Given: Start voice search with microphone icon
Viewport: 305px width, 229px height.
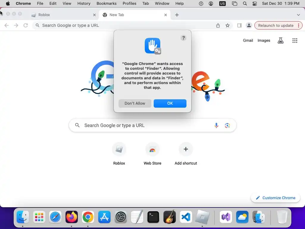Looking at the screenshot, I should tap(216, 126).
